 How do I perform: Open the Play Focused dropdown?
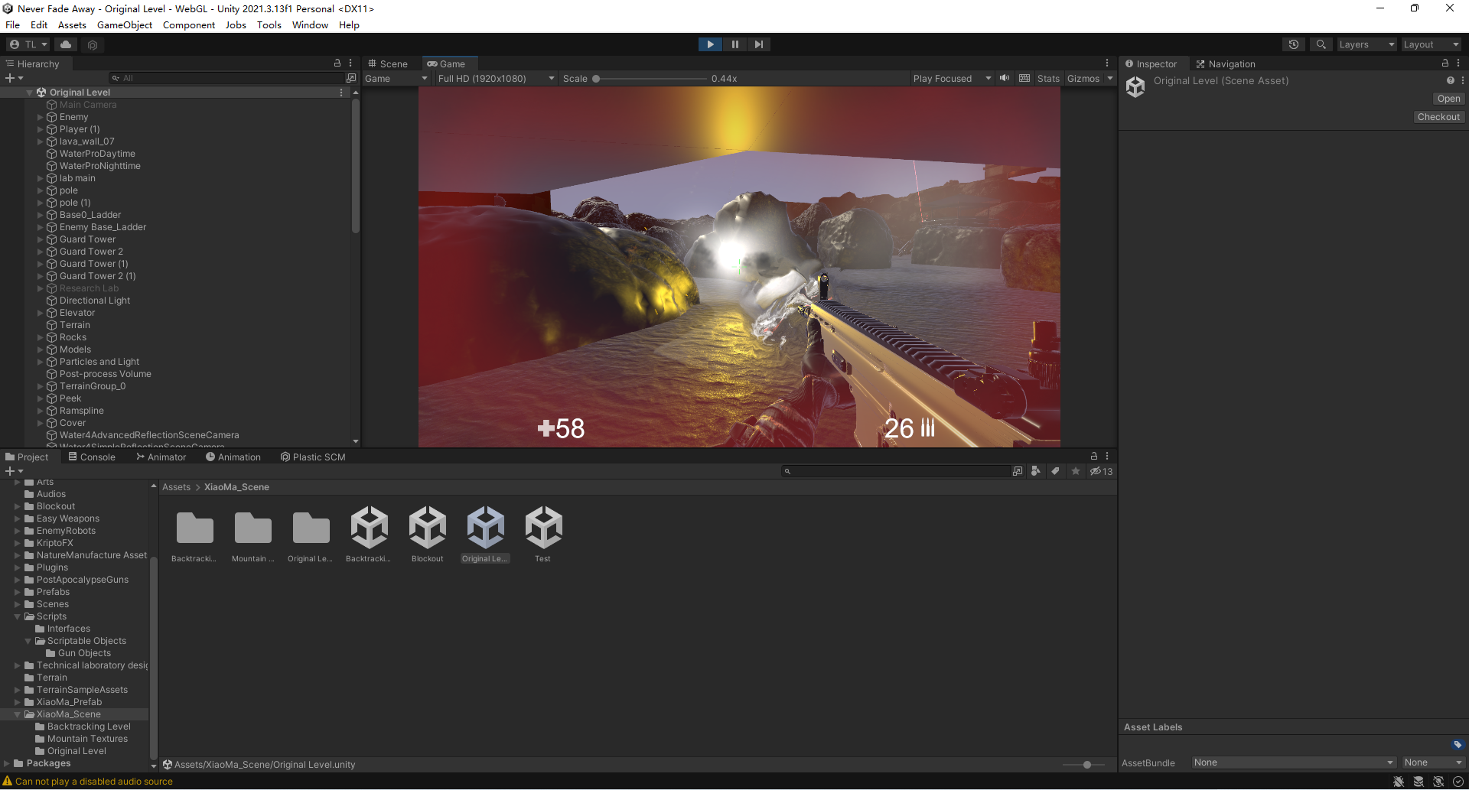[951, 78]
